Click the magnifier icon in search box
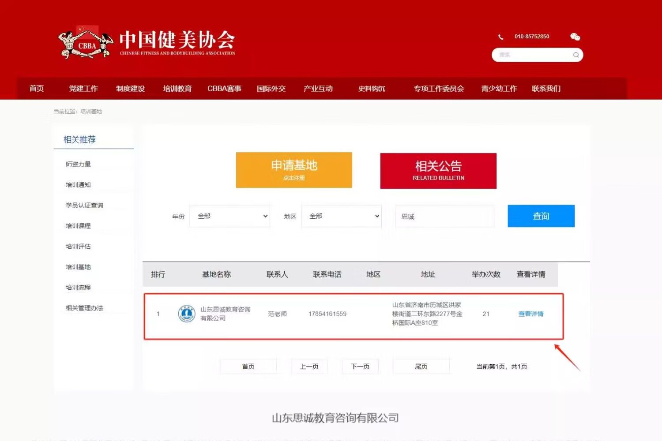 click(x=575, y=55)
